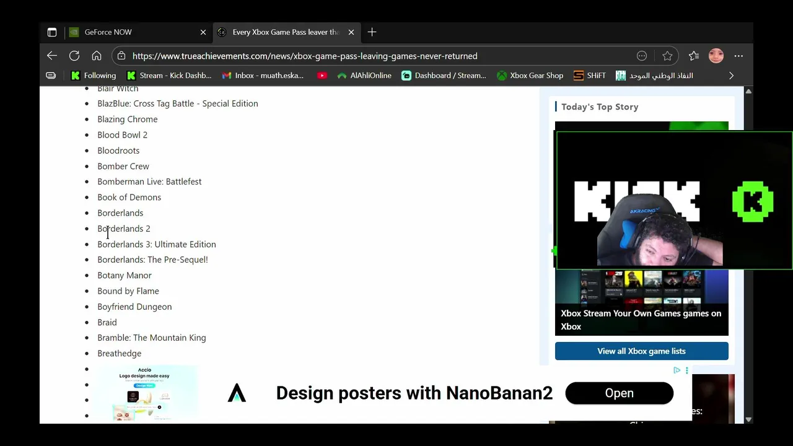Open the ad options dots icon
Viewport: 793px width, 446px height.
(686, 370)
